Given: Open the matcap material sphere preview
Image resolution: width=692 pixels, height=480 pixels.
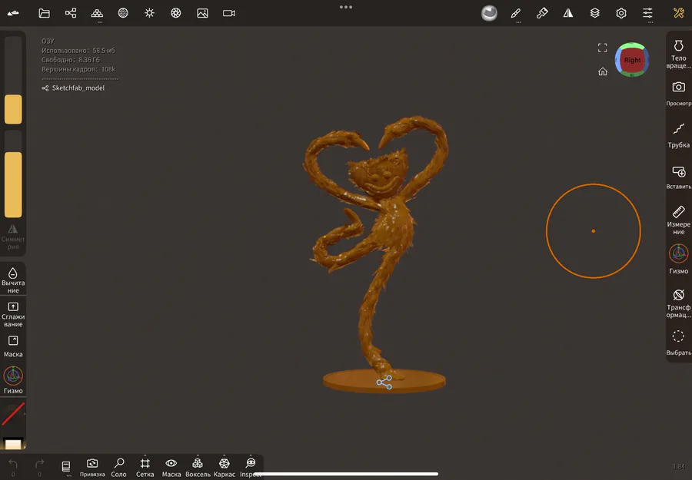Looking at the screenshot, I should tap(489, 13).
